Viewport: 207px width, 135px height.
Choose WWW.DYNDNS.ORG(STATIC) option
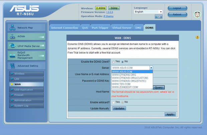[132, 81]
